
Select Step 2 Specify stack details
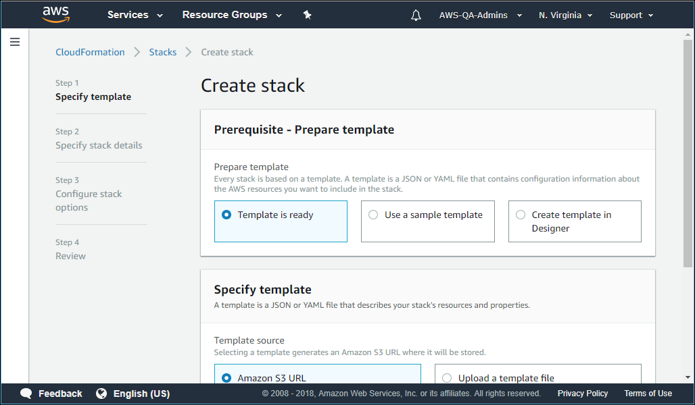[99, 138]
